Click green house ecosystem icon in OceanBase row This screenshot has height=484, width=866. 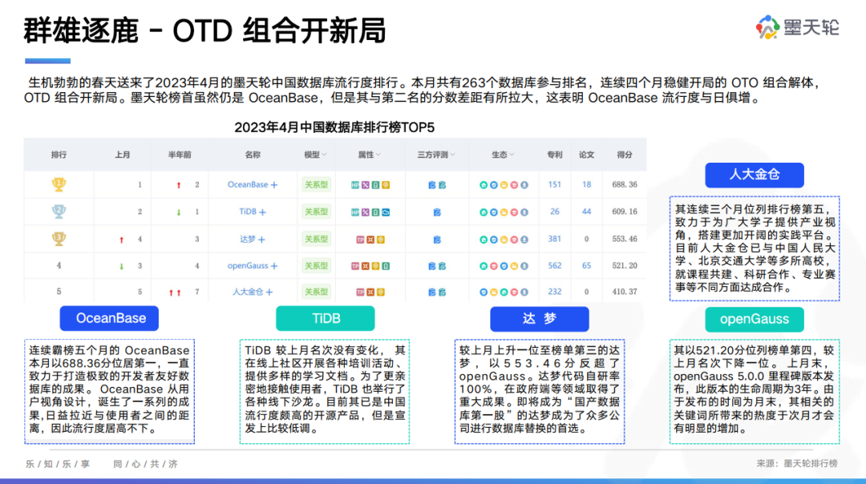point(484,185)
